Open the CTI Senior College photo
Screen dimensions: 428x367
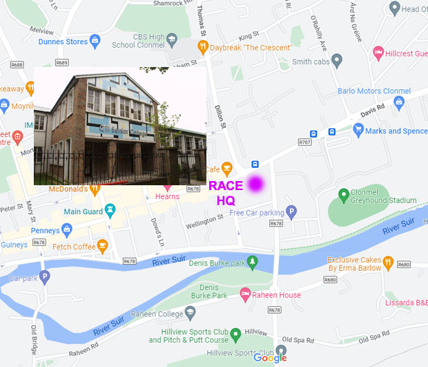(x=120, y=126)
